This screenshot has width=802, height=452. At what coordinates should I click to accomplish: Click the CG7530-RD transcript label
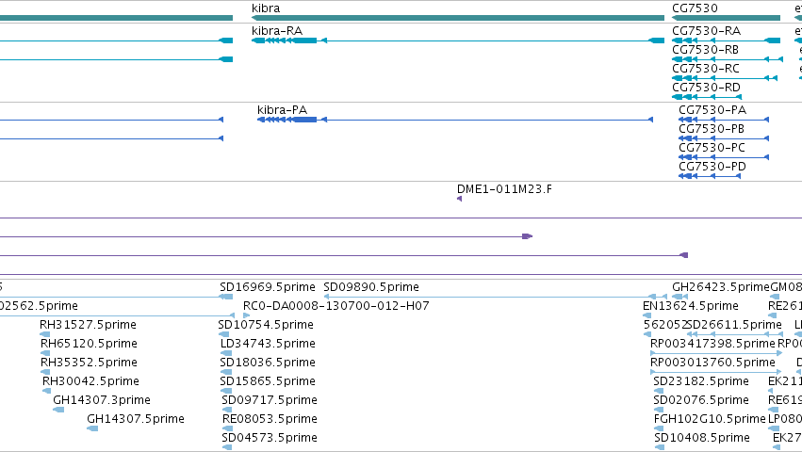click(706, 88)
